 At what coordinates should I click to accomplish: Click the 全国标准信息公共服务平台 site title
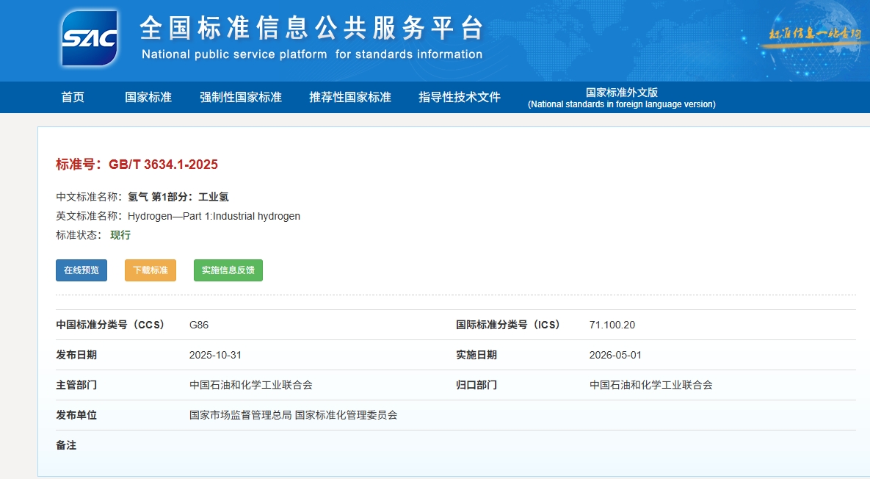point(312,28)
